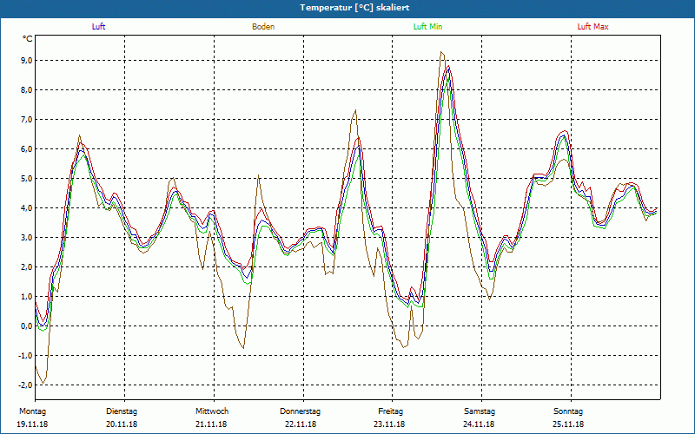The image size is (695, 434).
Task: Click the date 22.11.18
Action: click(x=301, y=424)
